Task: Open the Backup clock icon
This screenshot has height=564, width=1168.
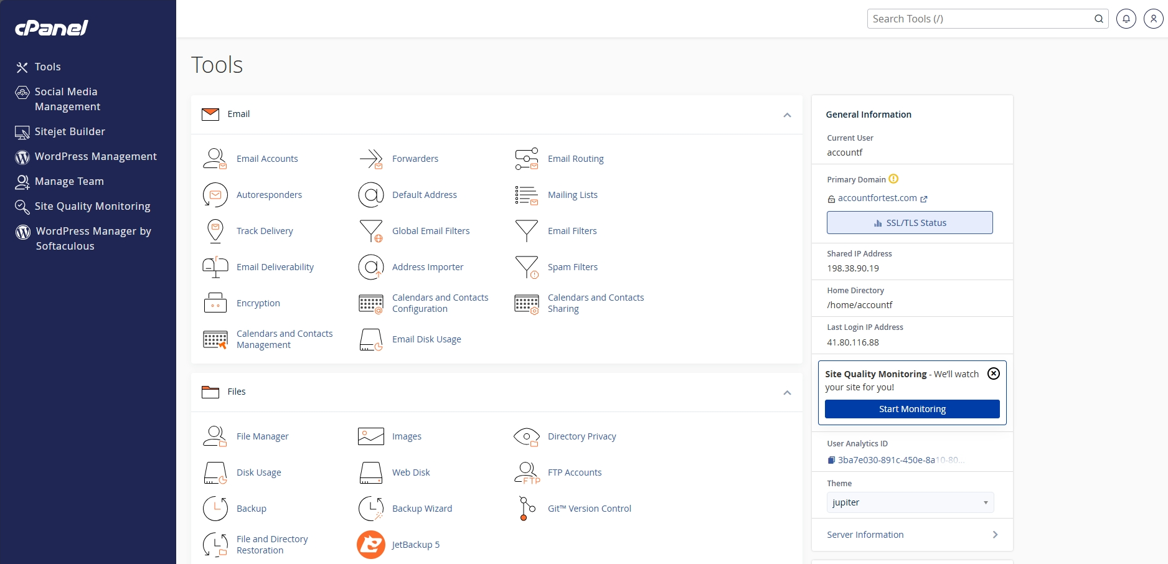Action: tap(215, 509)
